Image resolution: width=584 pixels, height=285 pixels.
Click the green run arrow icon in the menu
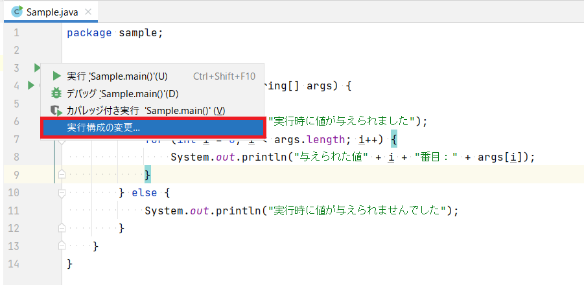click(x=56, y=76)
